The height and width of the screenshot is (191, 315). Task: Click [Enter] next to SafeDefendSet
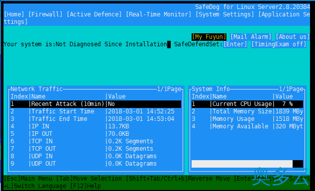[235, 44]
